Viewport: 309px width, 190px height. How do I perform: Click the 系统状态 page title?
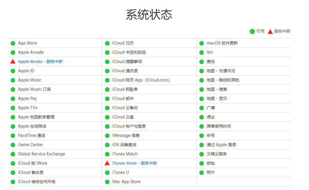pos(149,14)
